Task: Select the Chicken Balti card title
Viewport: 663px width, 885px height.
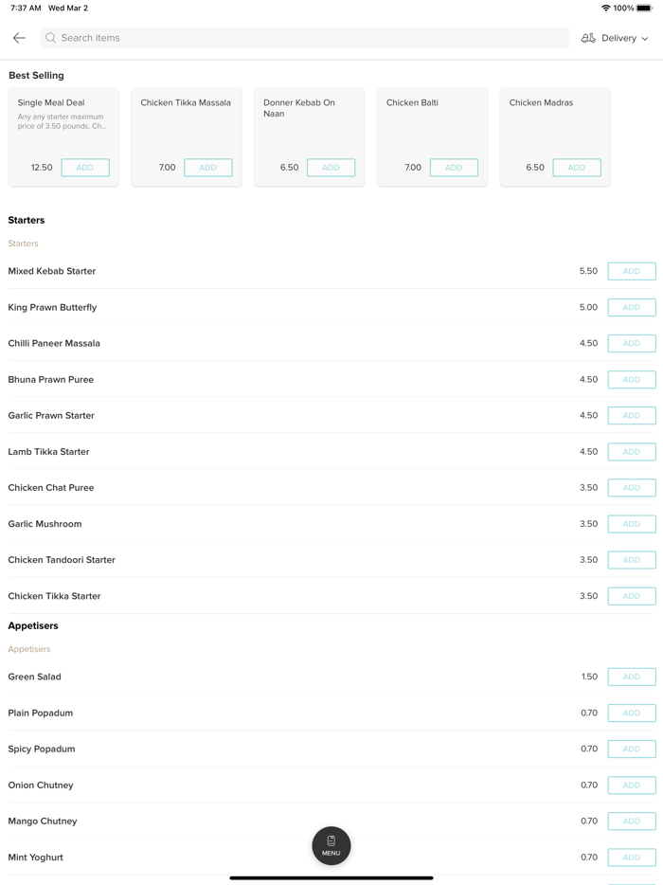Action: (412, 102)
